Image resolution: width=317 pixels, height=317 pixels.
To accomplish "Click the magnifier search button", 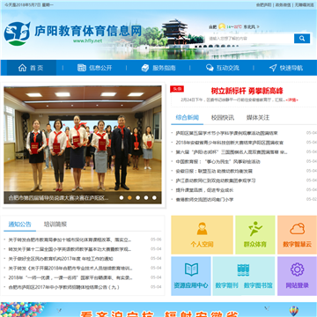I will (x=302, y=39).
